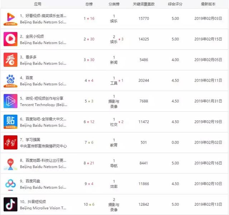Click the 分类榜 column header

(x=114, y=4)
